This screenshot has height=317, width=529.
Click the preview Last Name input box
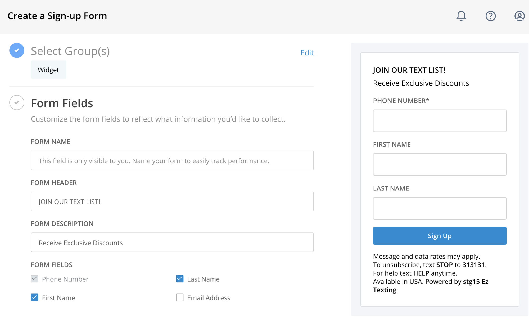pyautogui.click(x=440, y=208)
